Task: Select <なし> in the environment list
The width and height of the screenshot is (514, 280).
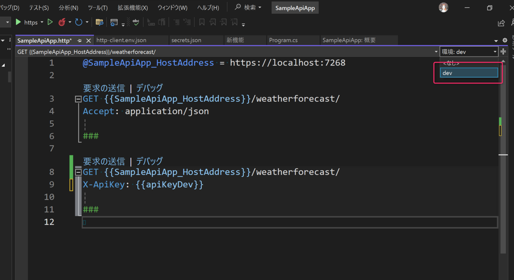Action: [469, 63]
